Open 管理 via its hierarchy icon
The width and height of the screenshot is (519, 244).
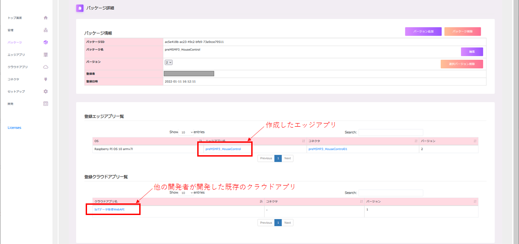[46, 30]
